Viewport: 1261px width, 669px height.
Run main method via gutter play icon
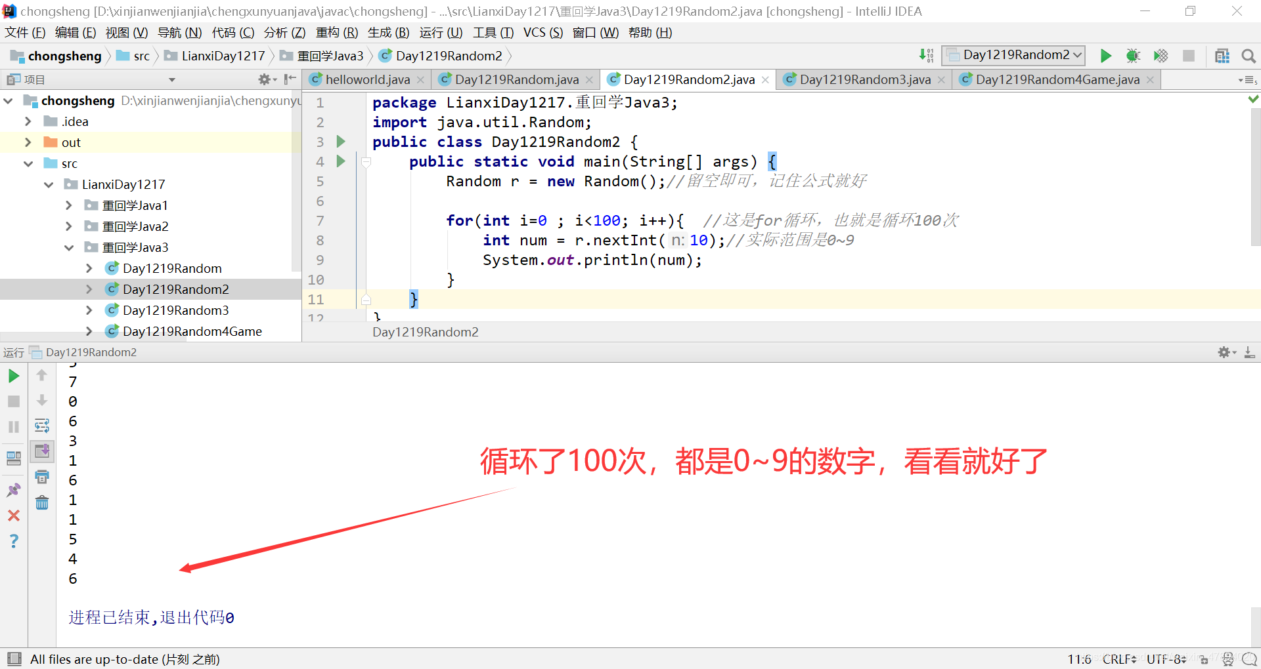point(341,161)
